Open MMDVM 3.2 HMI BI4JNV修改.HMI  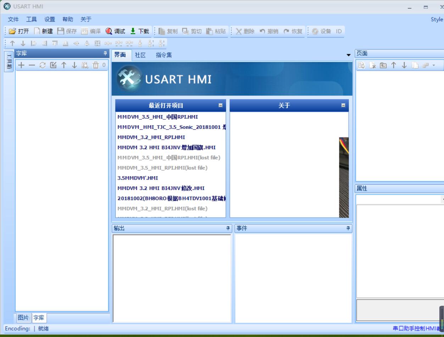tap(161, 188)
